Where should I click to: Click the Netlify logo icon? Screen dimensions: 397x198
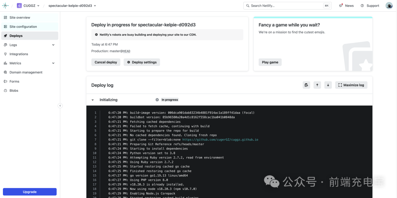(5, 5)
